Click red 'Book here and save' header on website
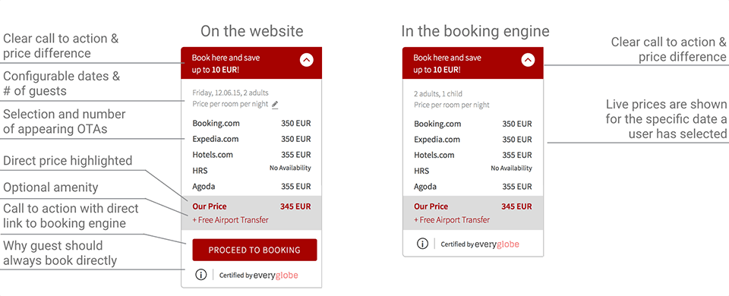729x296 pixels. coord(251,63)
